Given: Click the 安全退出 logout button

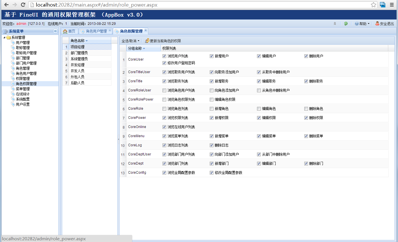Looking at the screenshot, I should (385, 24).
